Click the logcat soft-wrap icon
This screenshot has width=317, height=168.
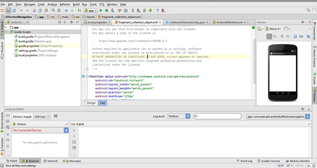pyautogui.click(x=74, y=142)
